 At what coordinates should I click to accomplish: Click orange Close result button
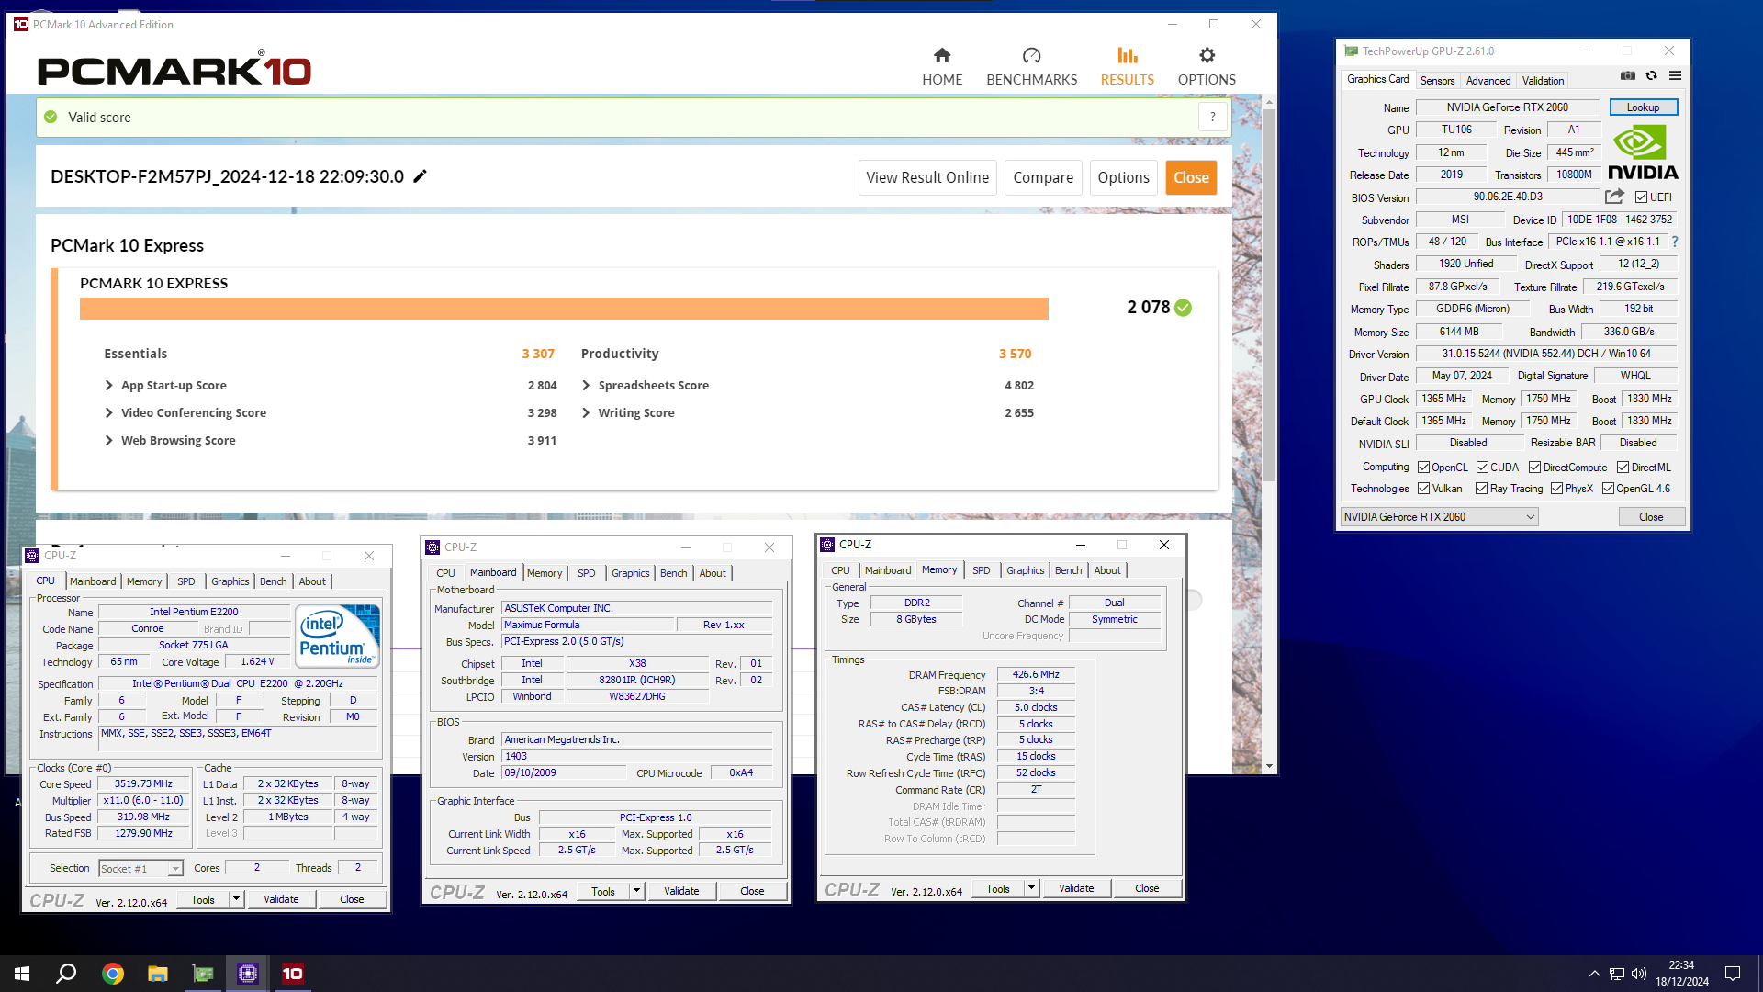coord(1191,177)
